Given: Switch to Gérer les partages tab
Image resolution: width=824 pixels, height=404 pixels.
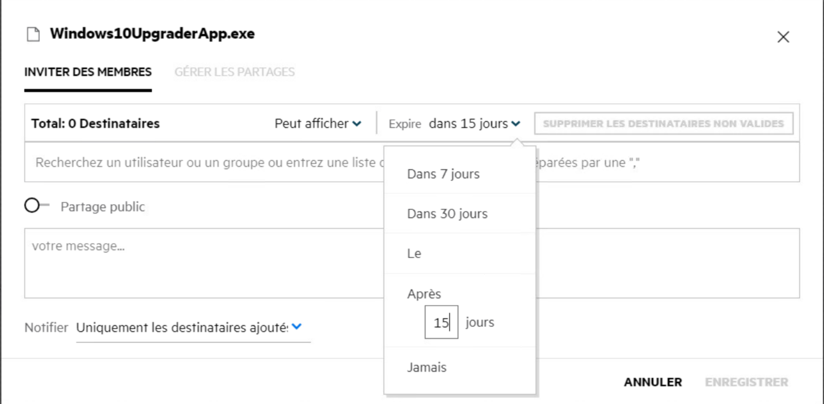Looking at the screenshot, I should pos(234,72).
